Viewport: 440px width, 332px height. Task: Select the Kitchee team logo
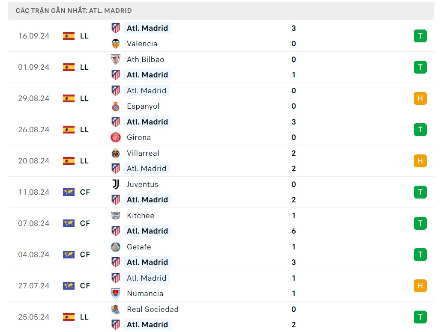(115, 216)
